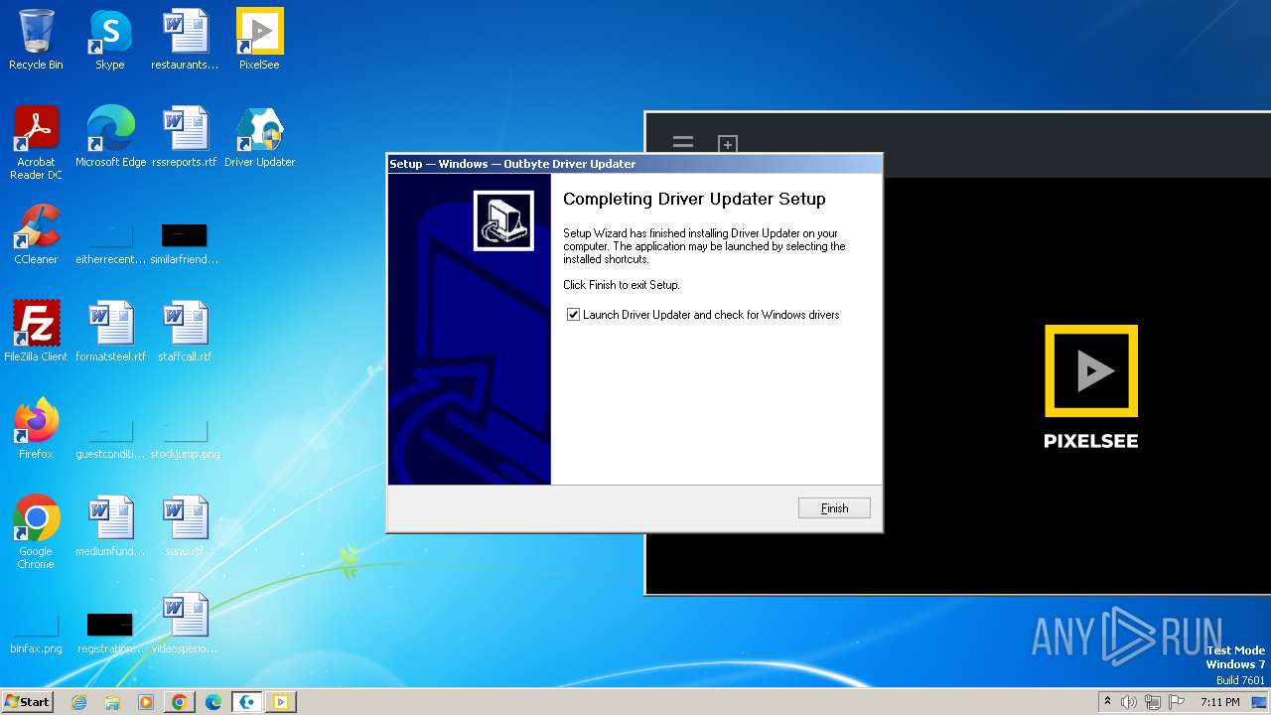Open Microsoft Edge from the taskbar
Screen dimensions: 1271x715
point(213,702)
